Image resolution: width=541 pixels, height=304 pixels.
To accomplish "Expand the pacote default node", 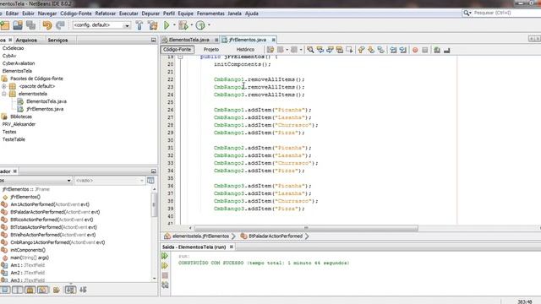I will point(4,86).
